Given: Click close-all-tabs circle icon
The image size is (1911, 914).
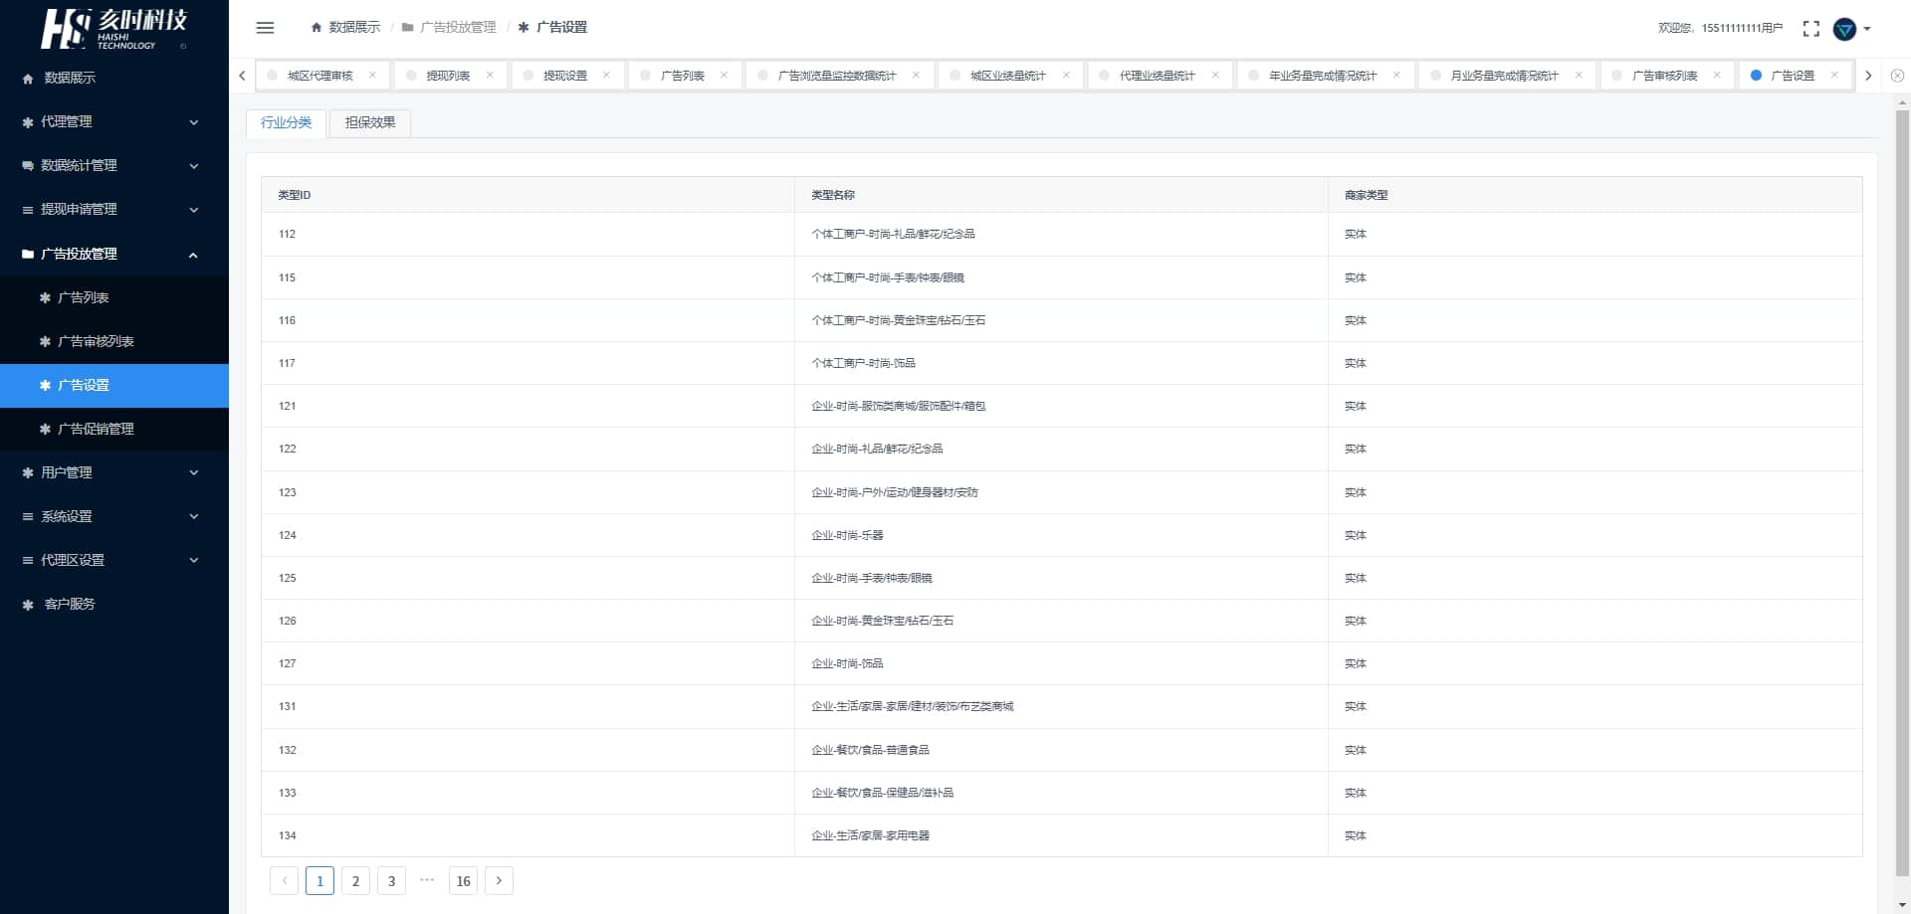Looking at the screenshot, I should [1897, 76].
